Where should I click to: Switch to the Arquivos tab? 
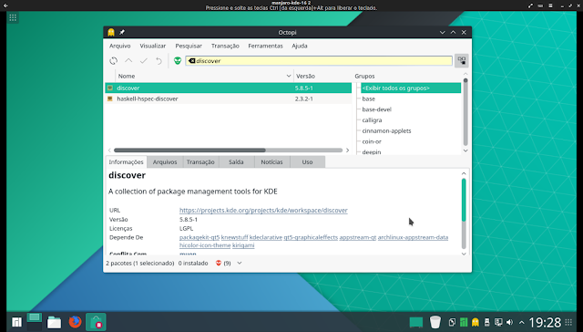[165, 162]
